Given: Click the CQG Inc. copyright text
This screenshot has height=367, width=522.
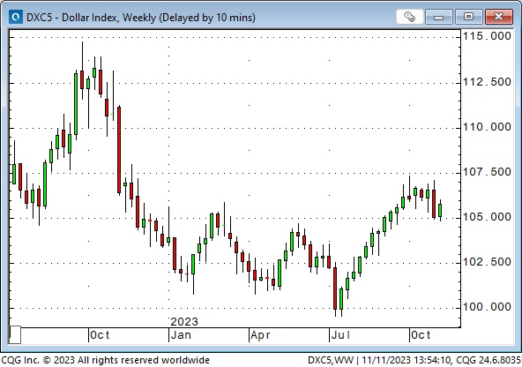Looking at the screenshot, I should coord(106,360).
